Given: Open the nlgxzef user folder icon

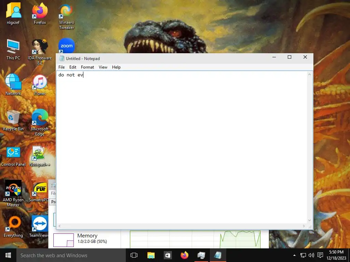Looking at the screenshot, I should coord(13,13).
